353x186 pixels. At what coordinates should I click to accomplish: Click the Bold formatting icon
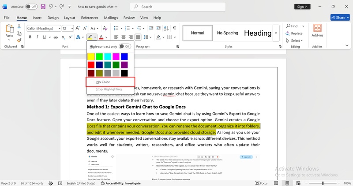pos(30,37)
